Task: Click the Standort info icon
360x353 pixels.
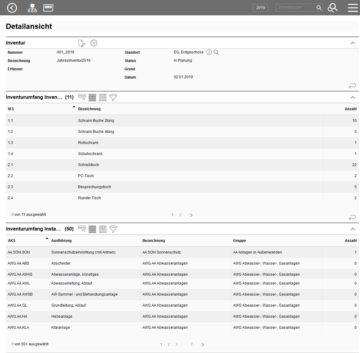Action: tap(209, 52)
